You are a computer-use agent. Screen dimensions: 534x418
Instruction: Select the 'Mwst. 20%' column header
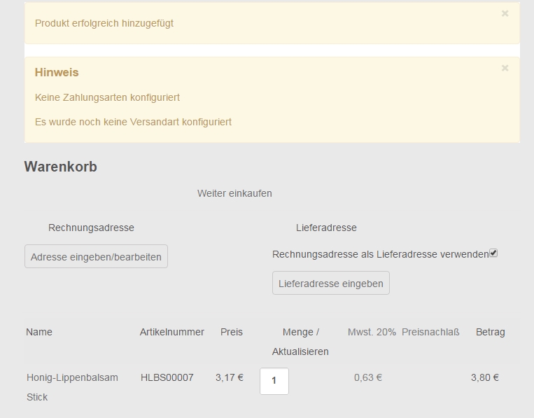[372, 332]
